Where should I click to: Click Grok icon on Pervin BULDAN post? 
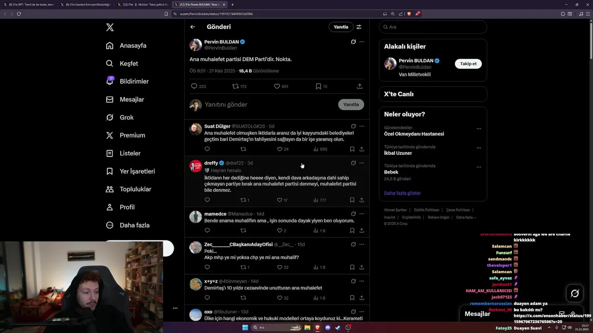click(x=353, y=42)
